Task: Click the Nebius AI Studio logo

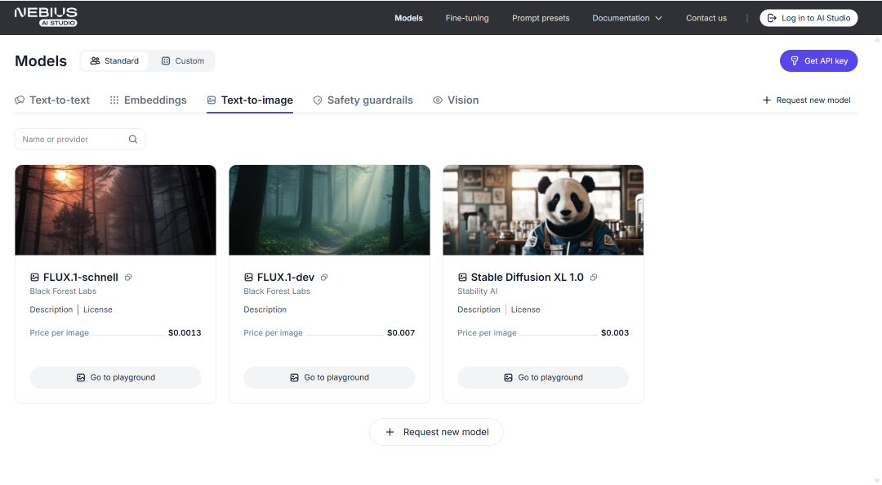Action: pos(46,17)
